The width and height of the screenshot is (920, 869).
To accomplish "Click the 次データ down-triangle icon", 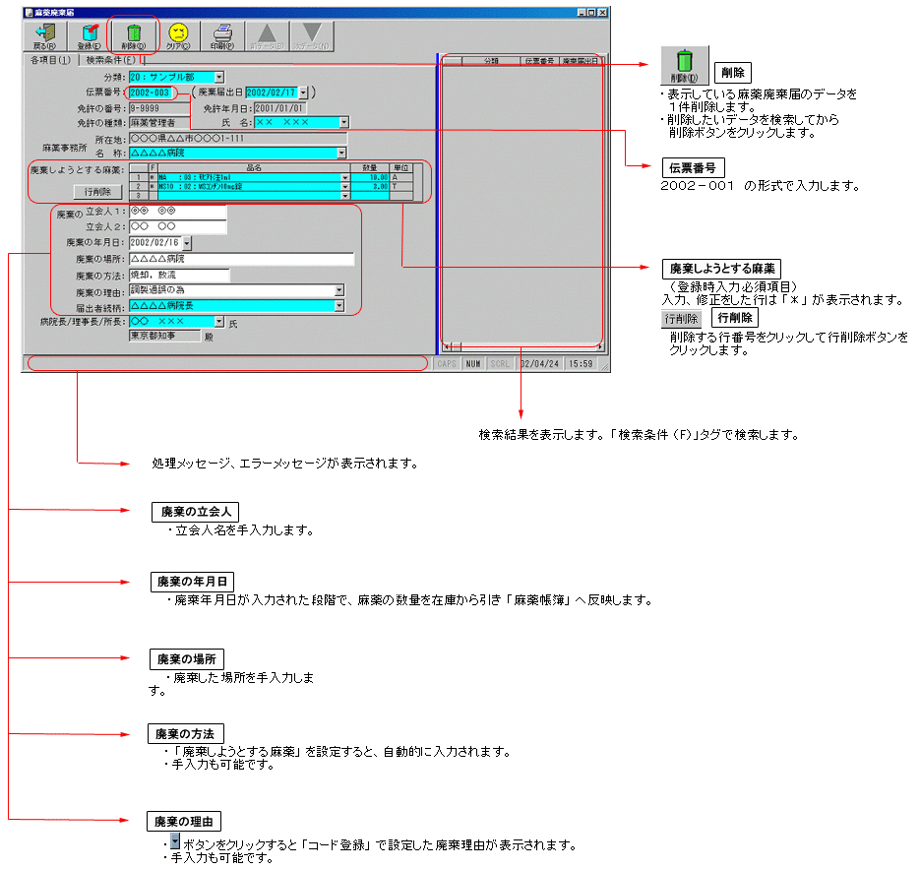I will [312, 35].
